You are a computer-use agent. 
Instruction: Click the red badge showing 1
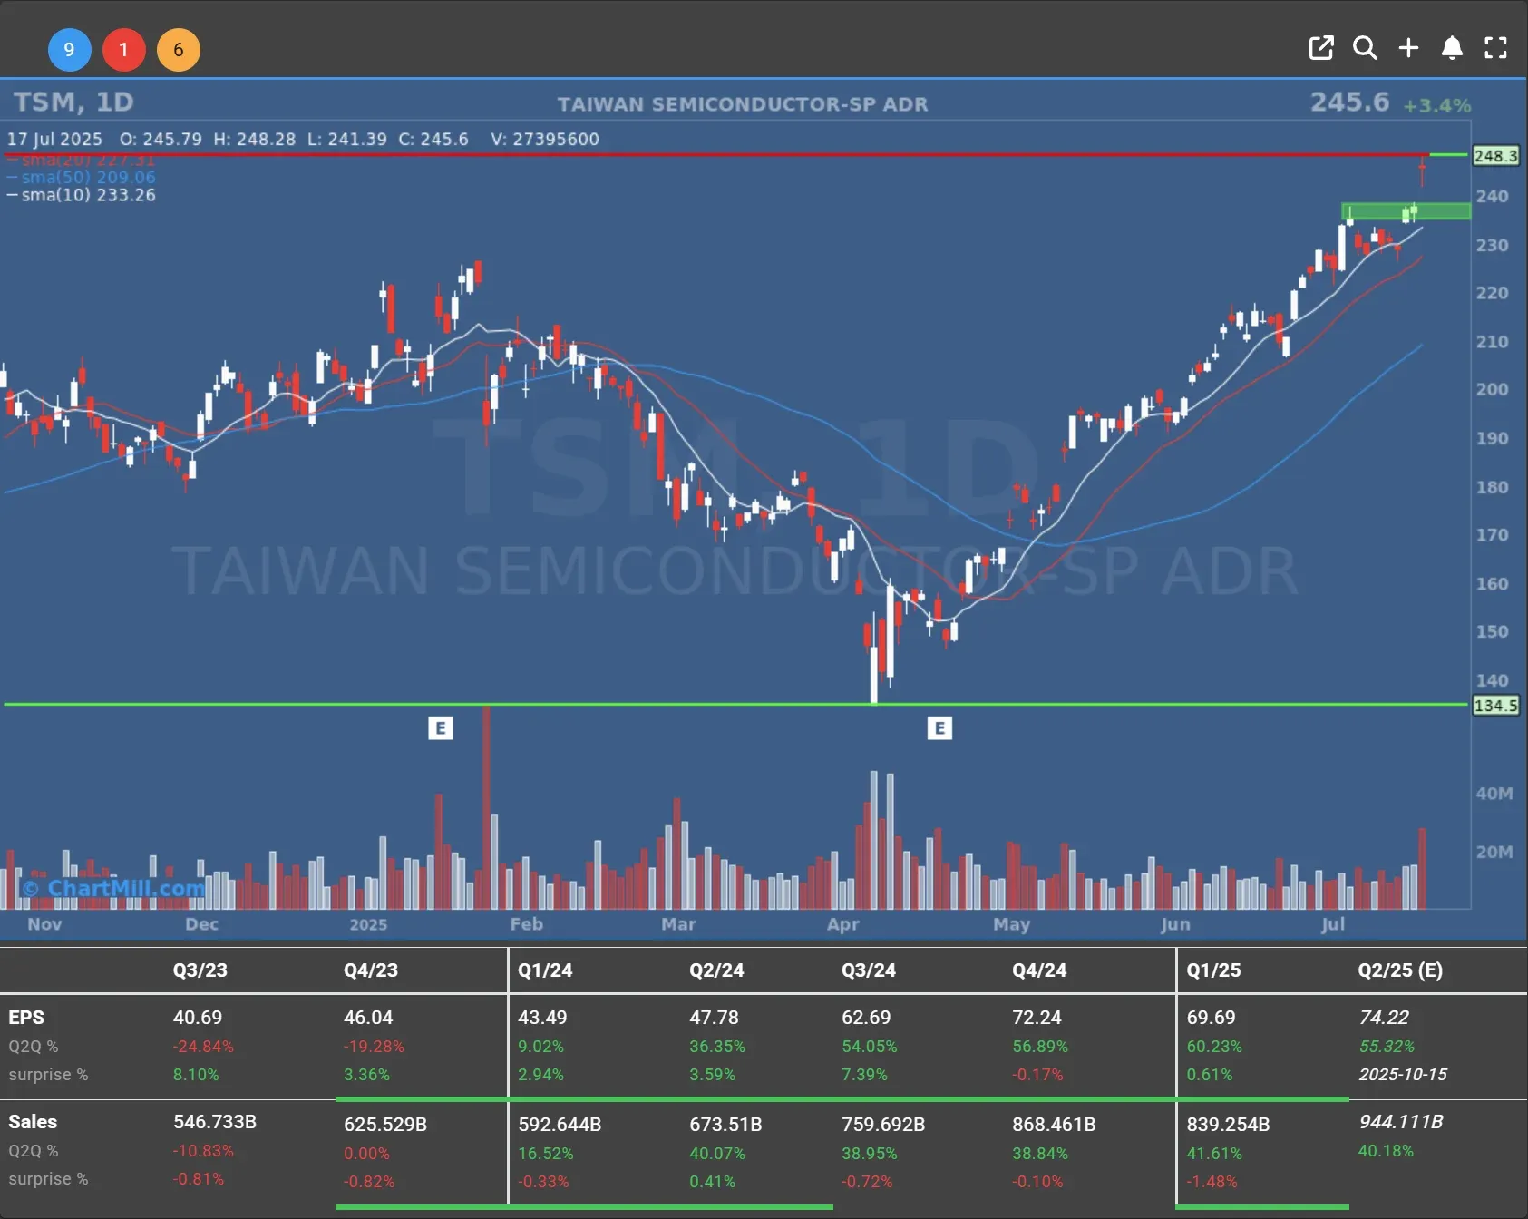[123, 50]
